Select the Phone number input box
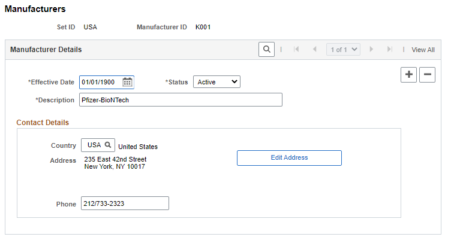 click(125, 203)
